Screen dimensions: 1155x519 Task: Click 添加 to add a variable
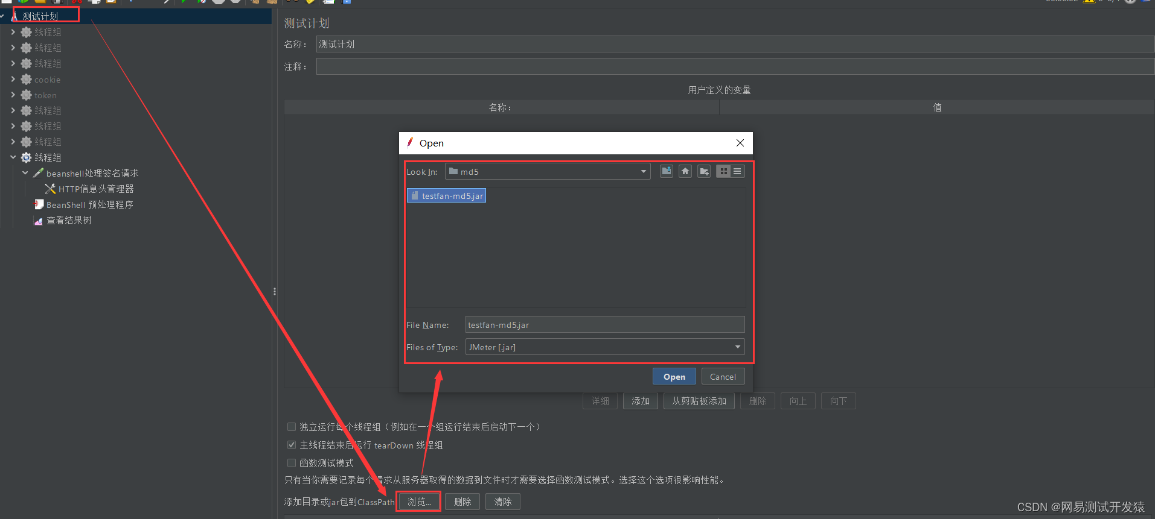(x=641, y=401)
